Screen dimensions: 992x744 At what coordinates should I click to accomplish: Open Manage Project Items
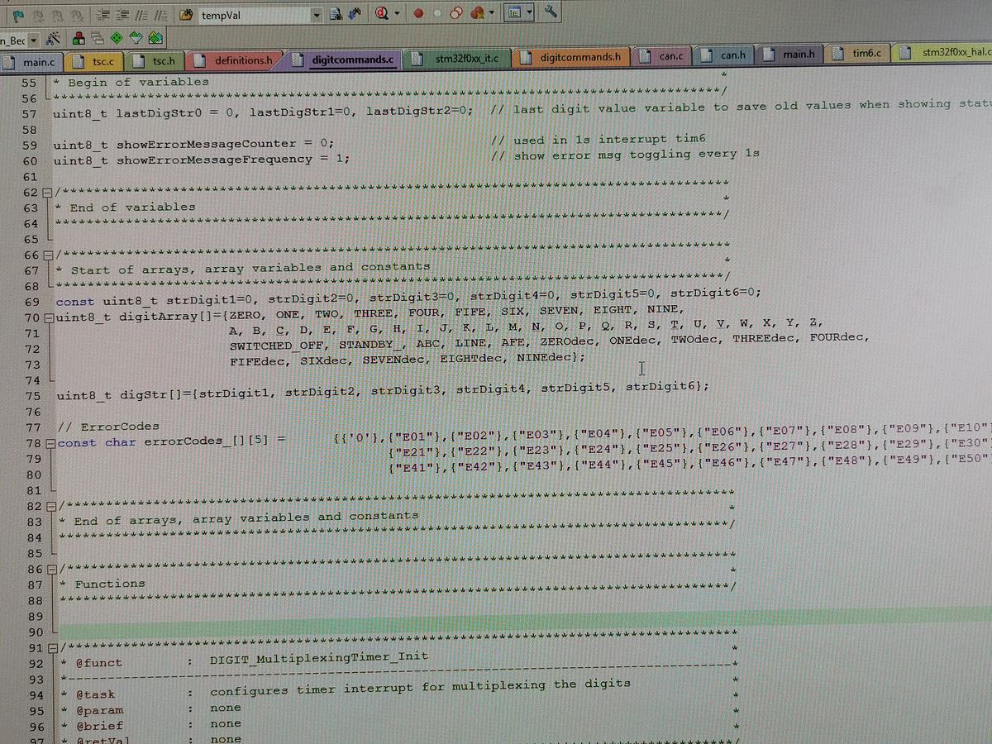coord(78,39)
